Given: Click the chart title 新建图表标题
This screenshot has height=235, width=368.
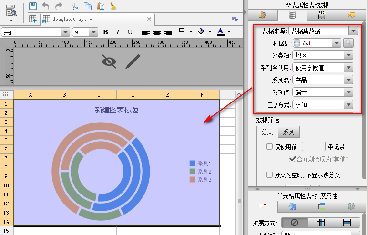Looking at the screenshot, I should pos(117,110).
